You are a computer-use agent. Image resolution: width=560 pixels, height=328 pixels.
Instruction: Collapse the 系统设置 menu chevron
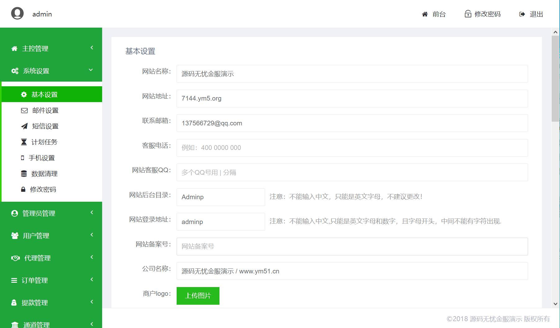(91, 70)
